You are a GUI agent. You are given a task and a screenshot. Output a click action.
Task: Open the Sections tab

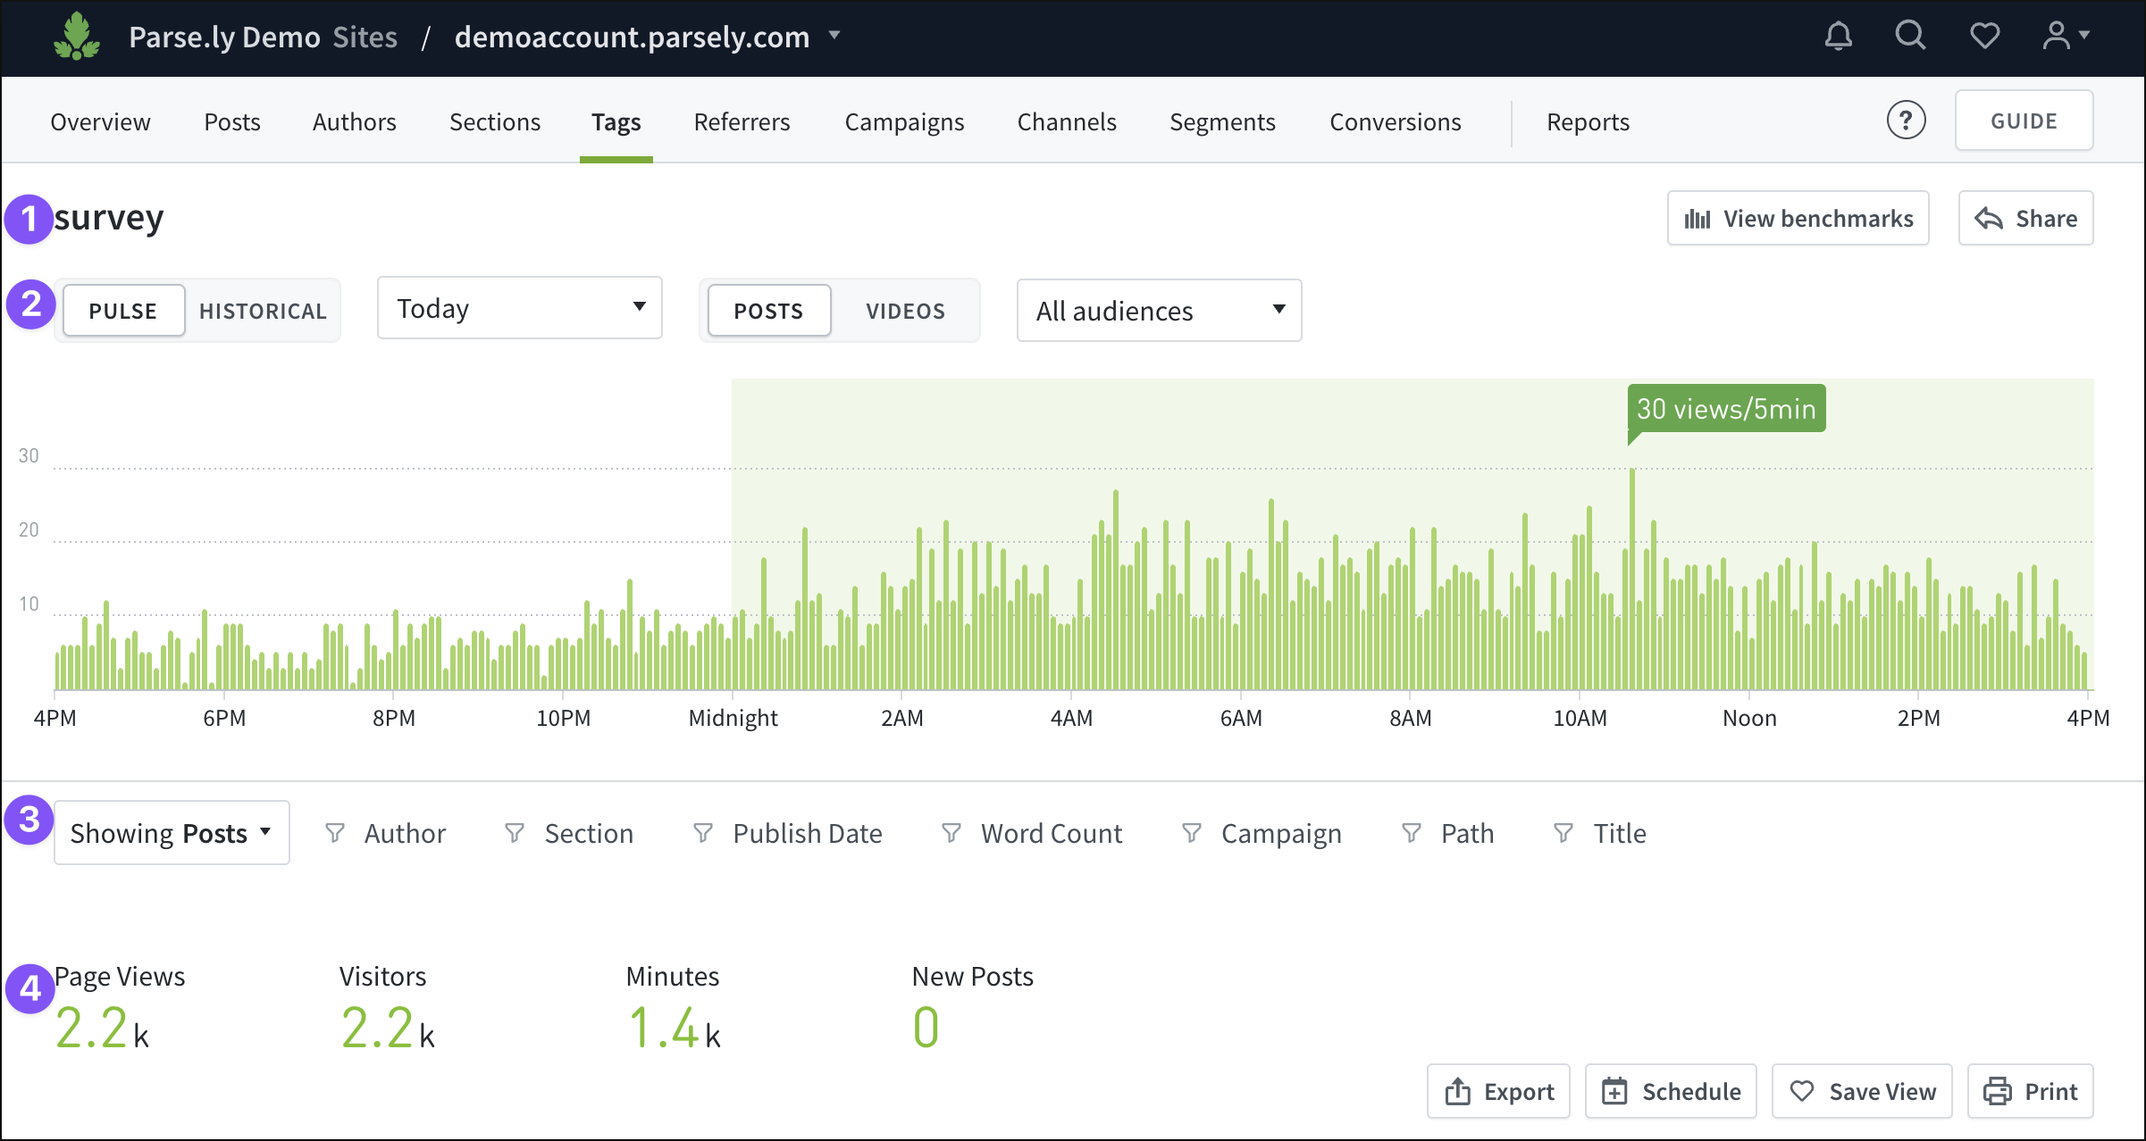[495, 121]
